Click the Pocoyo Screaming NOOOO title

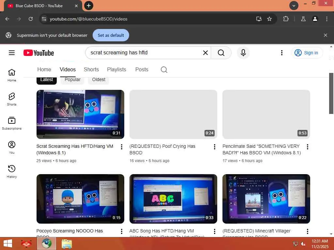coord(70,232)
